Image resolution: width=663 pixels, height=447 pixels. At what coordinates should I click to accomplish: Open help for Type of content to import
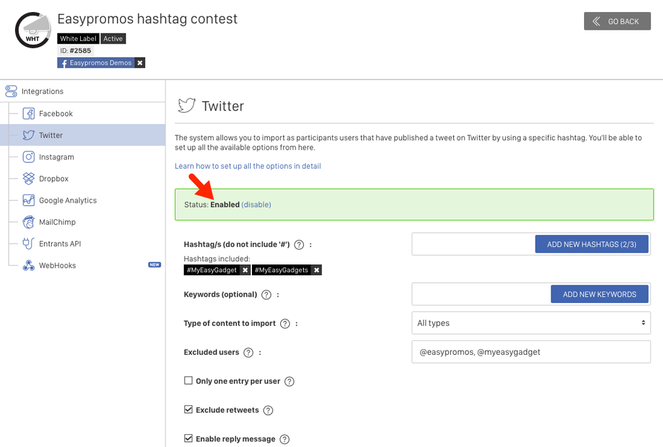[285, 323]
